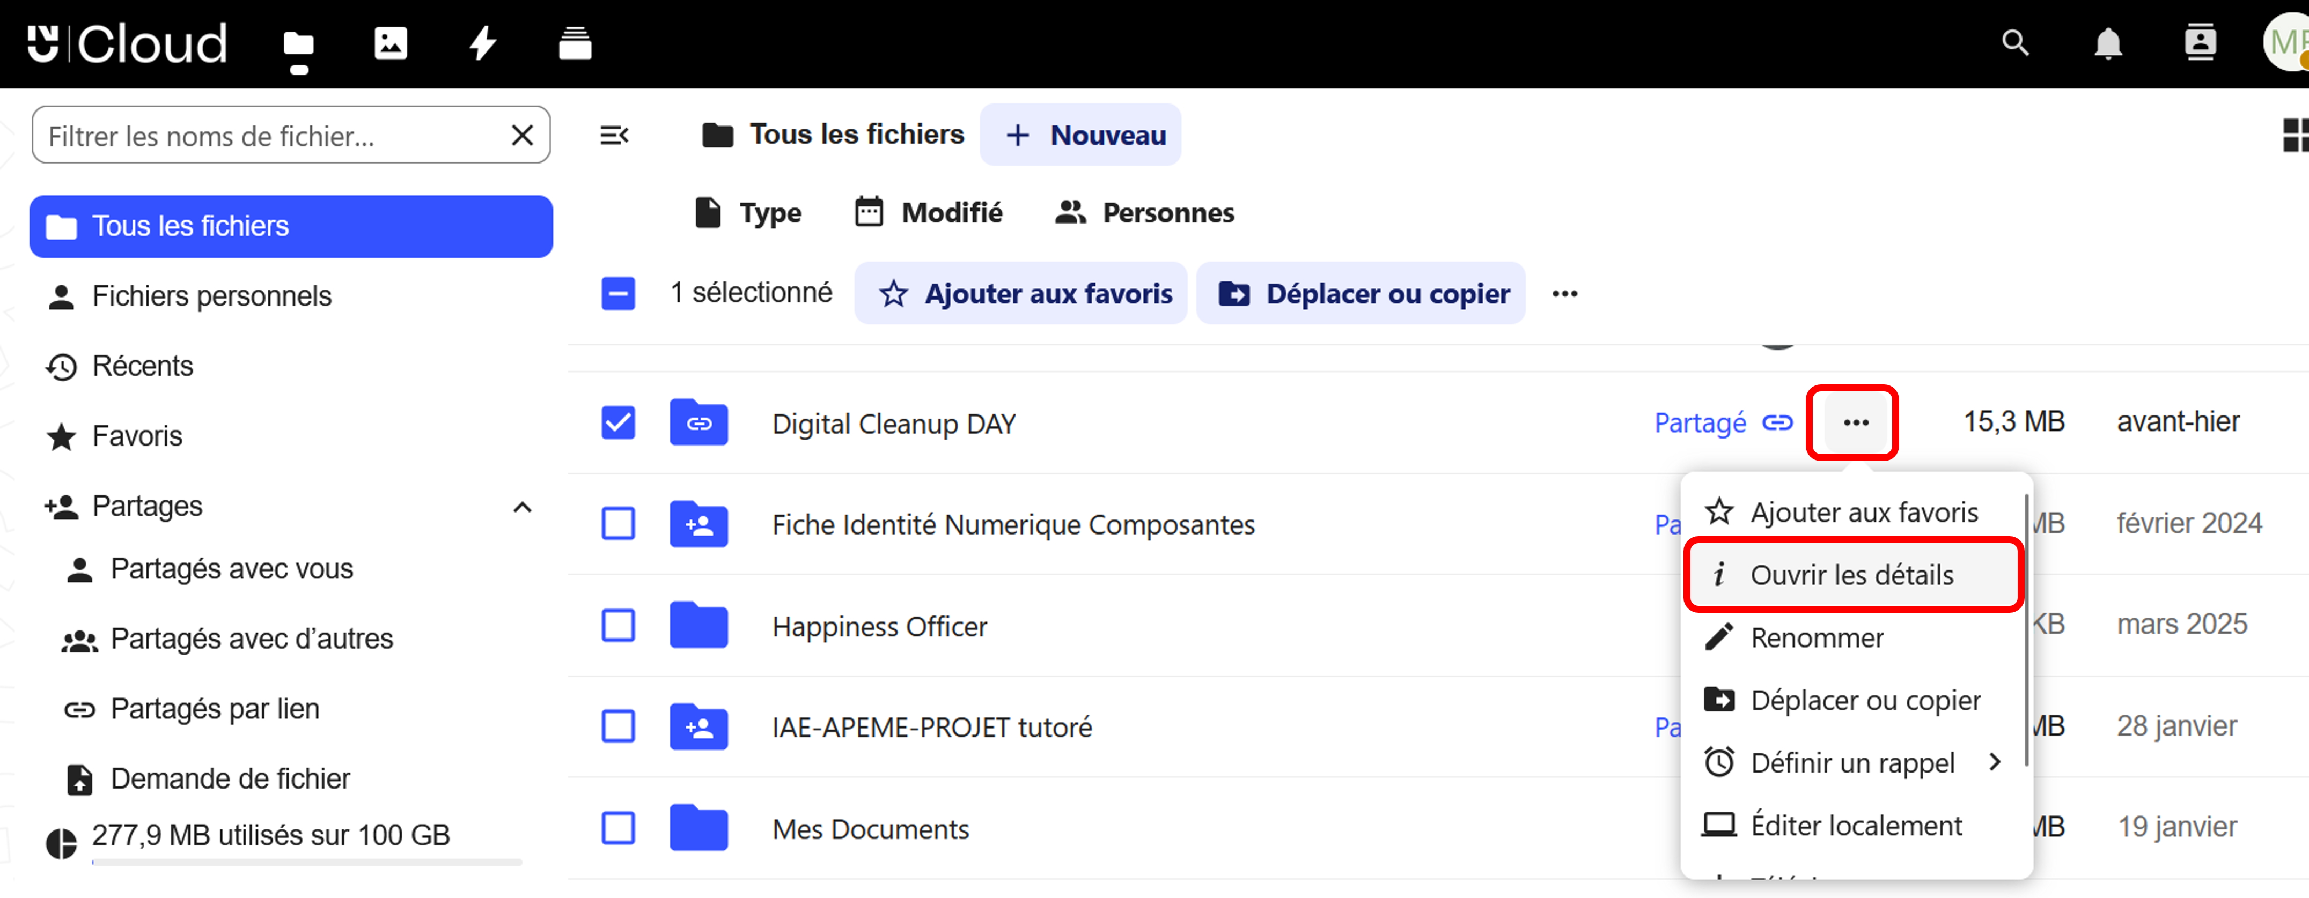Click the Tous les fichiers breadcrumb folder icon
The height and width of the screenshot is (898, 2309).
pyautogui.click(x=717, y=135)
